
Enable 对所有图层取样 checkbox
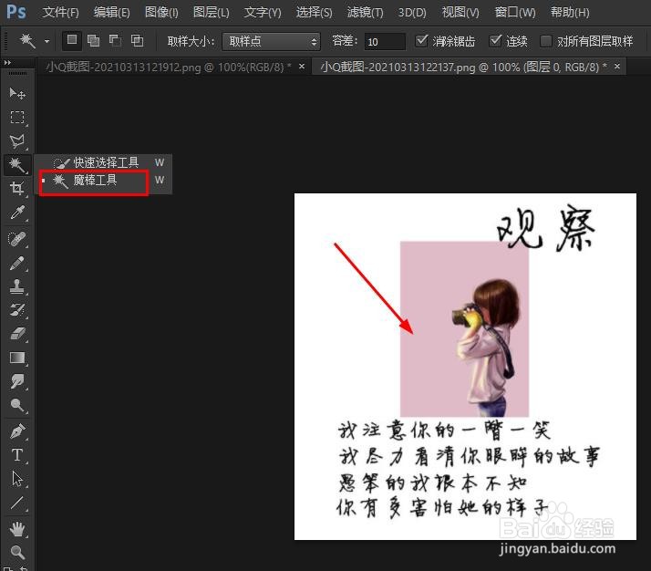click(545, 41)
